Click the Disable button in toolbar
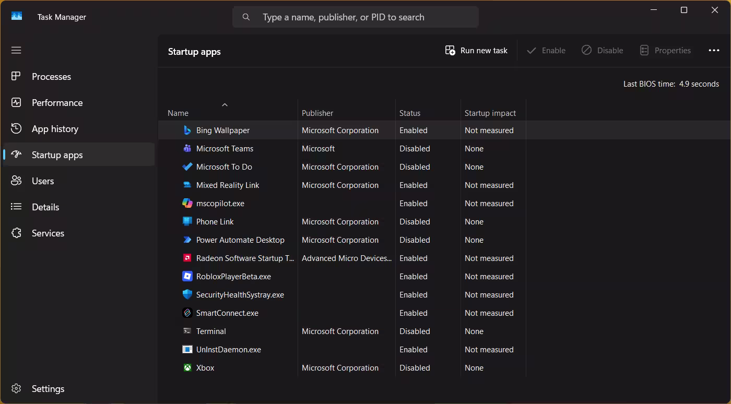Image resolution: width=731 pixels, height=404 pixels. click(602, 50)
